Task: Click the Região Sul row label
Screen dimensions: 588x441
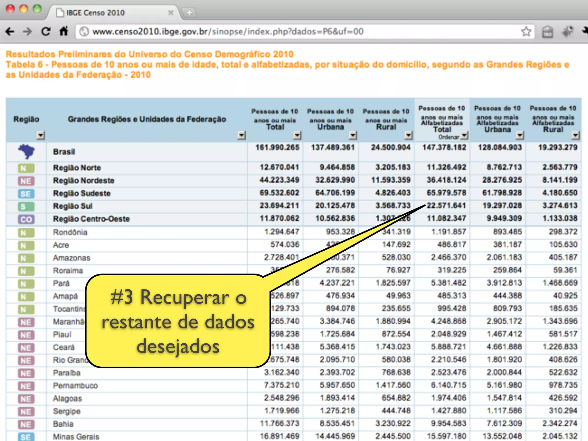Action: tap(73, 206)
